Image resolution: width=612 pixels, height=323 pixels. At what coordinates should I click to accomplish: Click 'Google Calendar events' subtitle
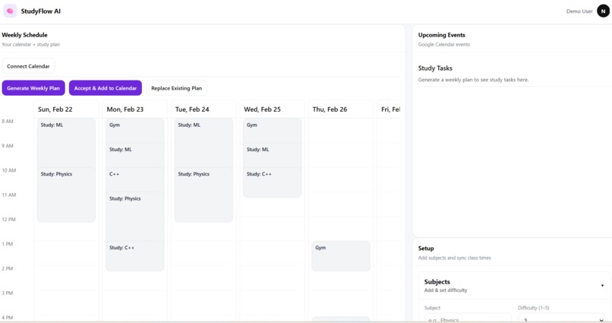443,44
